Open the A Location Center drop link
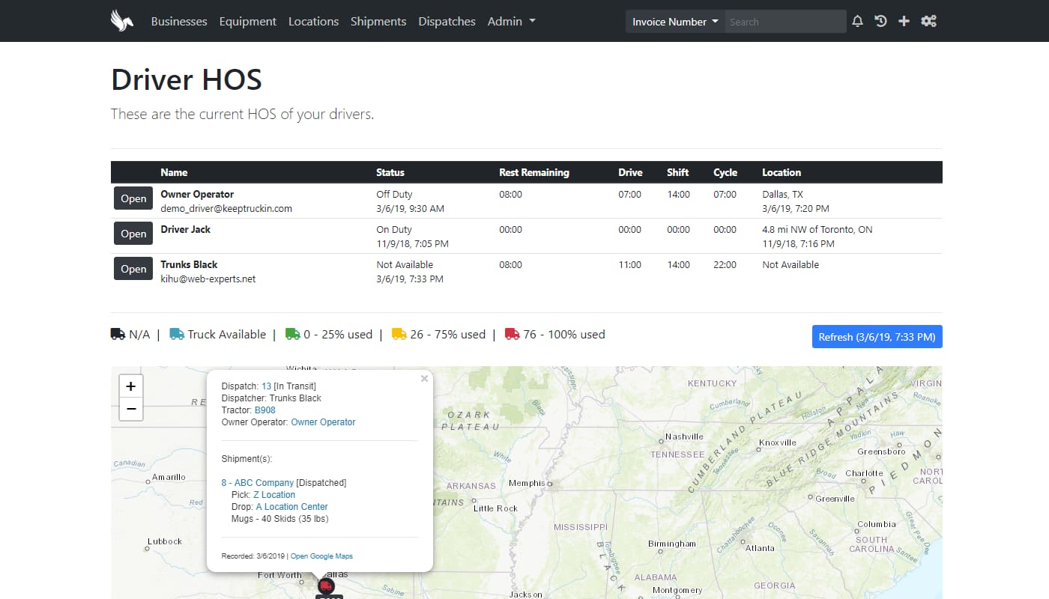Image resolution: width=1049 pixels, height=599 pixels. [x=291, y=507]
